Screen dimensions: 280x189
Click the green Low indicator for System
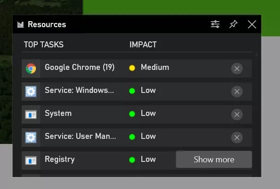132,114
